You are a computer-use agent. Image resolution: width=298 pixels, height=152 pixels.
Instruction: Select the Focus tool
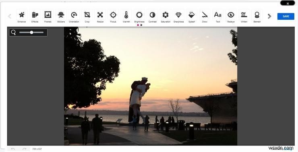pyautogui.click(x=113, y=16)
